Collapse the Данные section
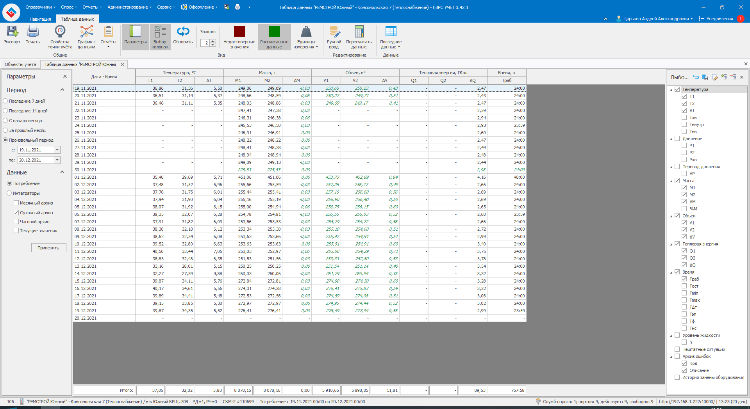750x409 pixels. (x=62, y=172)
